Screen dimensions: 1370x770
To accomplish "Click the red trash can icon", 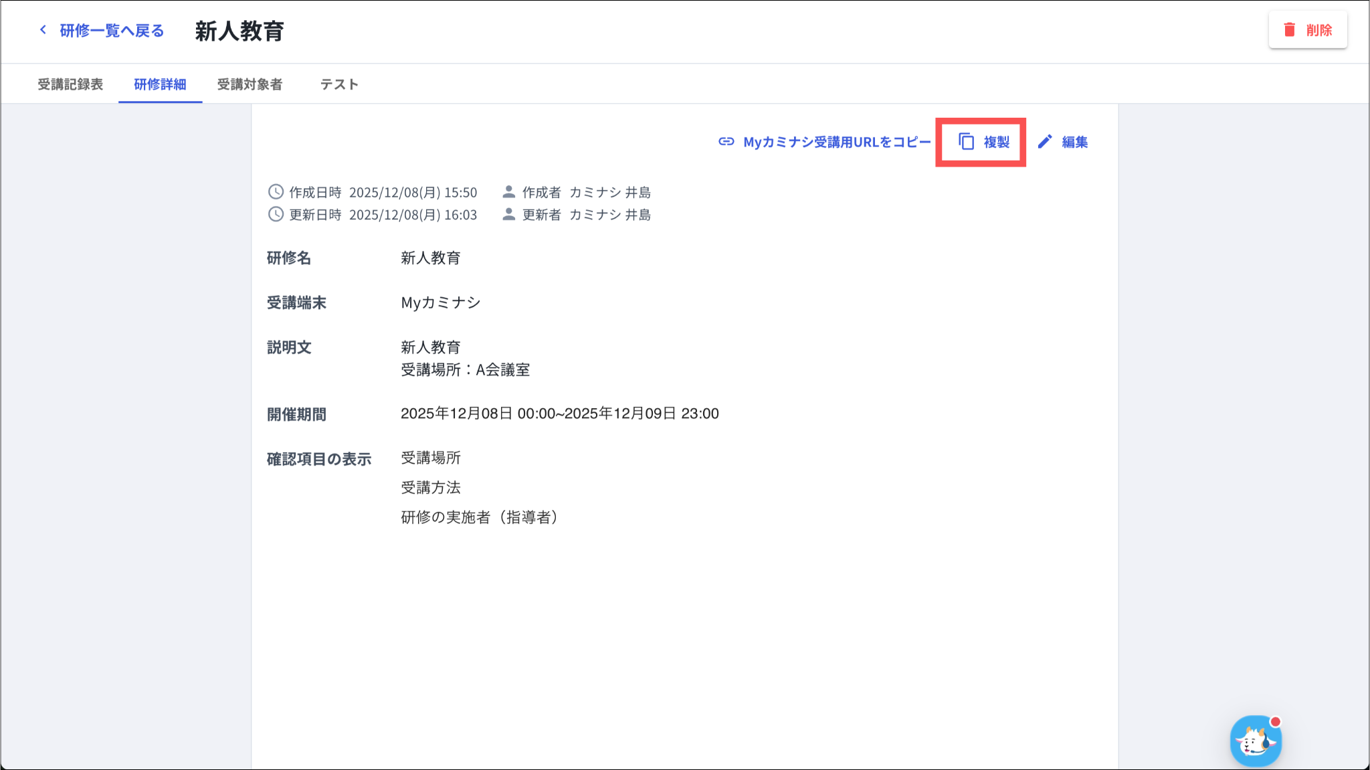I will click(1289, 30).
